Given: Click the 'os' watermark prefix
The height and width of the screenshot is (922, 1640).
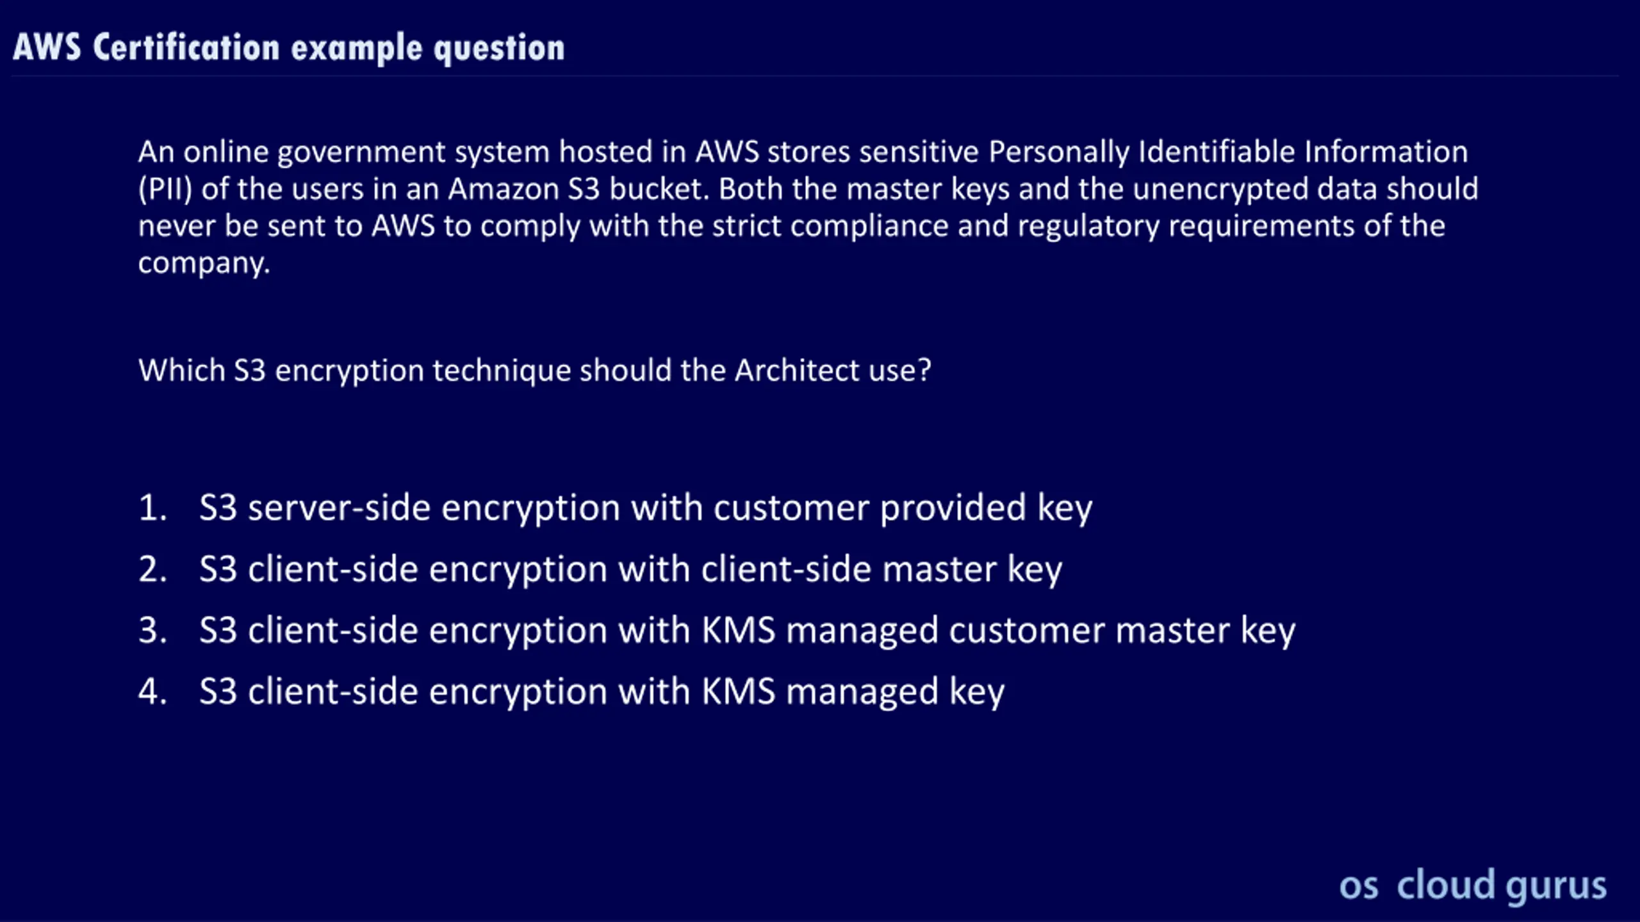Looking at the screenshot, I should point(1358,887).
